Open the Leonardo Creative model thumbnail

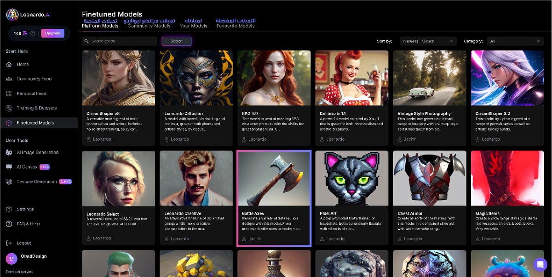coord(196,178)
